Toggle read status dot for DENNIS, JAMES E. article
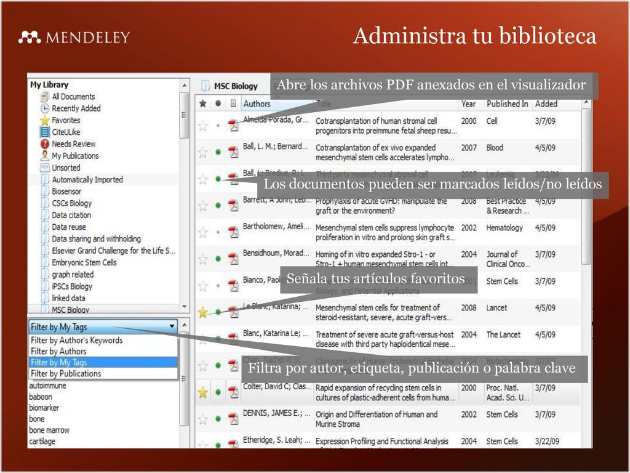This screenshot has height=473, width=630. (218, 419)
